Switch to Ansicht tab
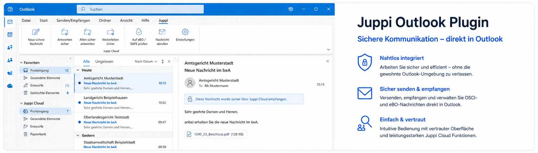The height and width of the screenshot is (153, 538). click(126, 20)
